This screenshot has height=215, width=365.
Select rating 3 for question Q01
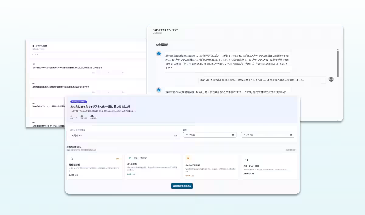(108, 73)
